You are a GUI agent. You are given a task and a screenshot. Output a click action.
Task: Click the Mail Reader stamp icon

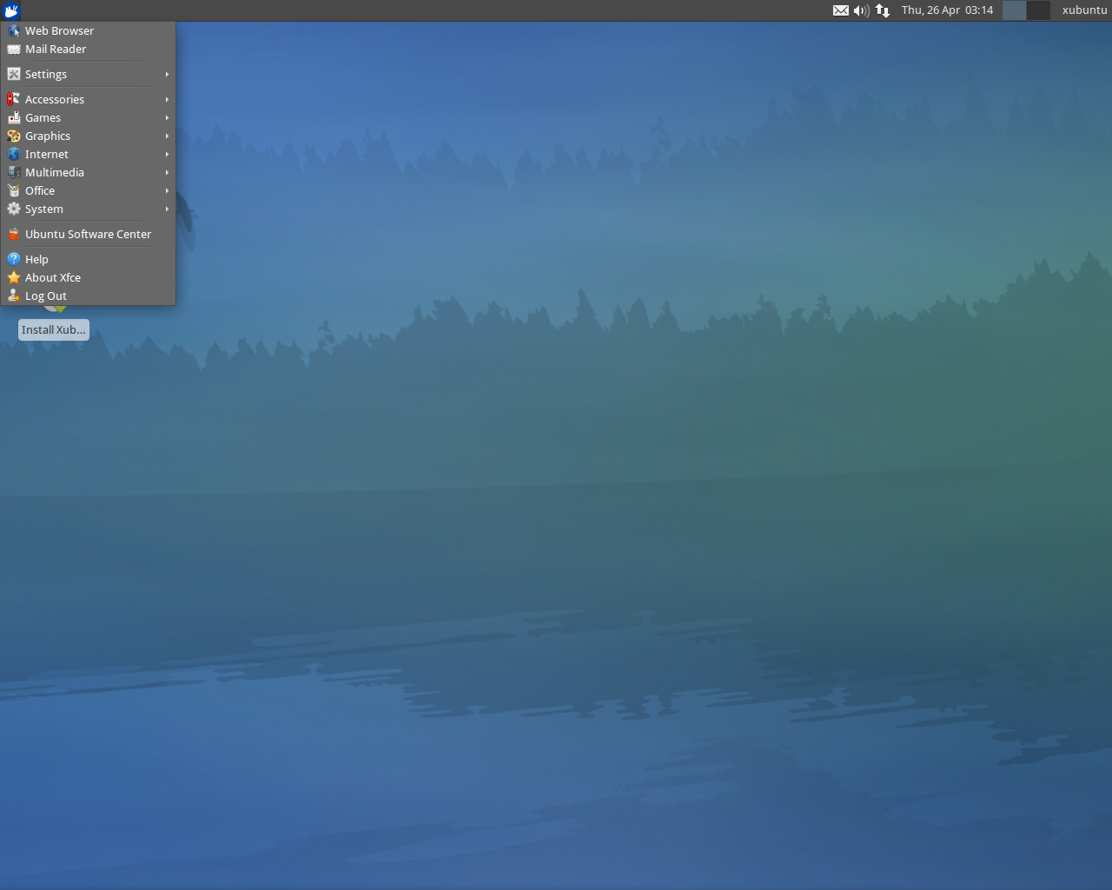click(14, 49)
